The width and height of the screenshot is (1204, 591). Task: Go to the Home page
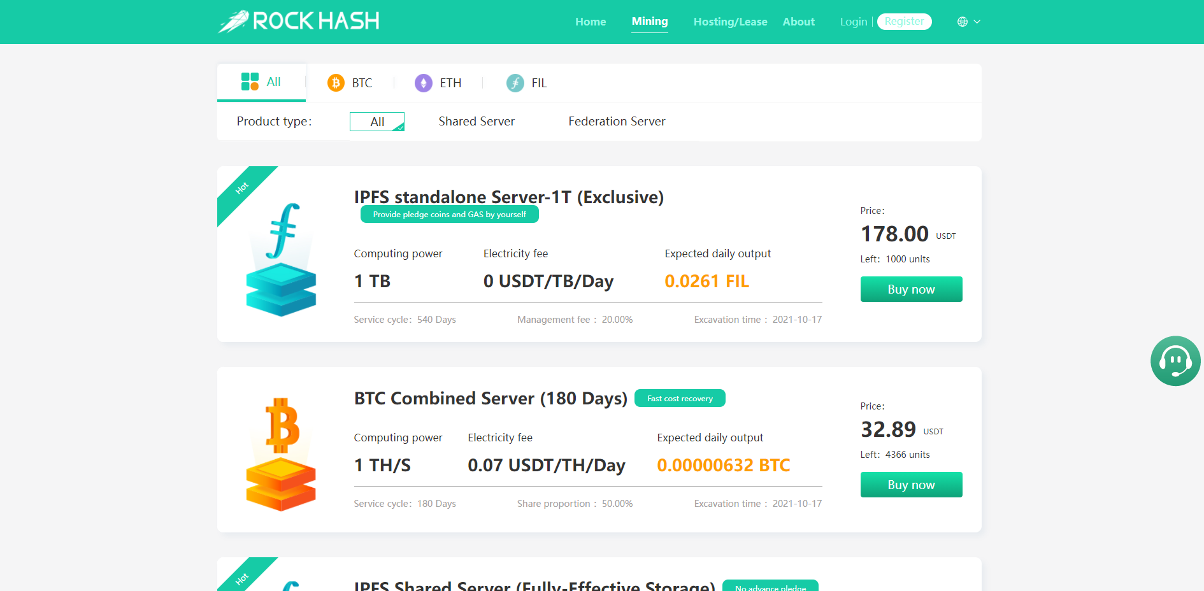[x=591, y=22]
